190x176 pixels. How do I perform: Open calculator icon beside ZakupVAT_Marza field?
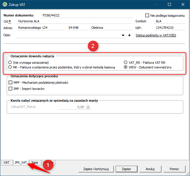coord(88,107)
